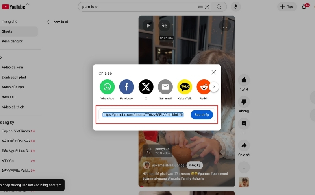Open the Tạo create button
The height and width of the screenshot is (195, 315).
(x=287, y=7)
